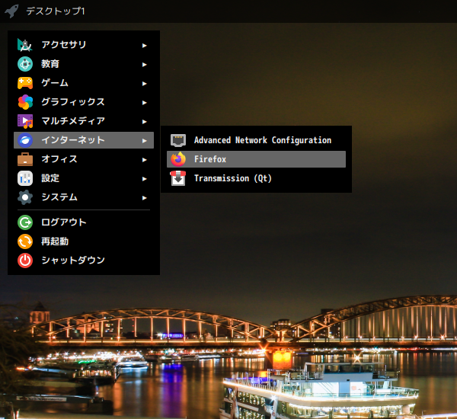
Task: Click the デスクトップ1 workspace label
Action: [56, 11]
